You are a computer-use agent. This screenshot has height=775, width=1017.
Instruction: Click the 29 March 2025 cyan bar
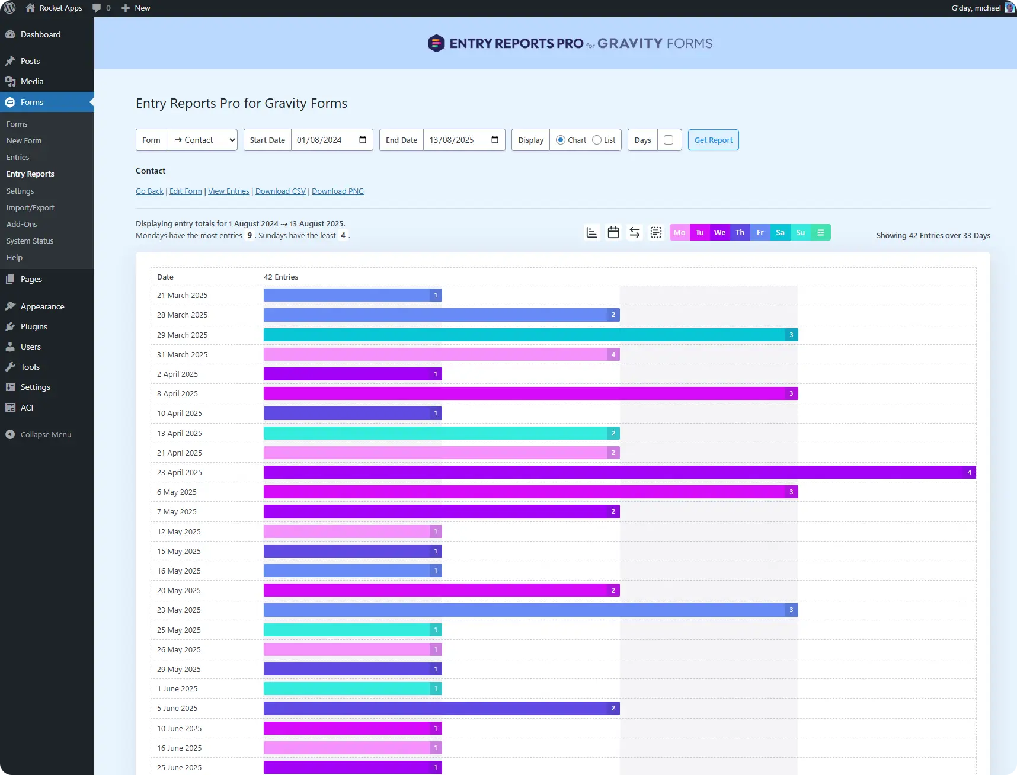coord(531,335)
